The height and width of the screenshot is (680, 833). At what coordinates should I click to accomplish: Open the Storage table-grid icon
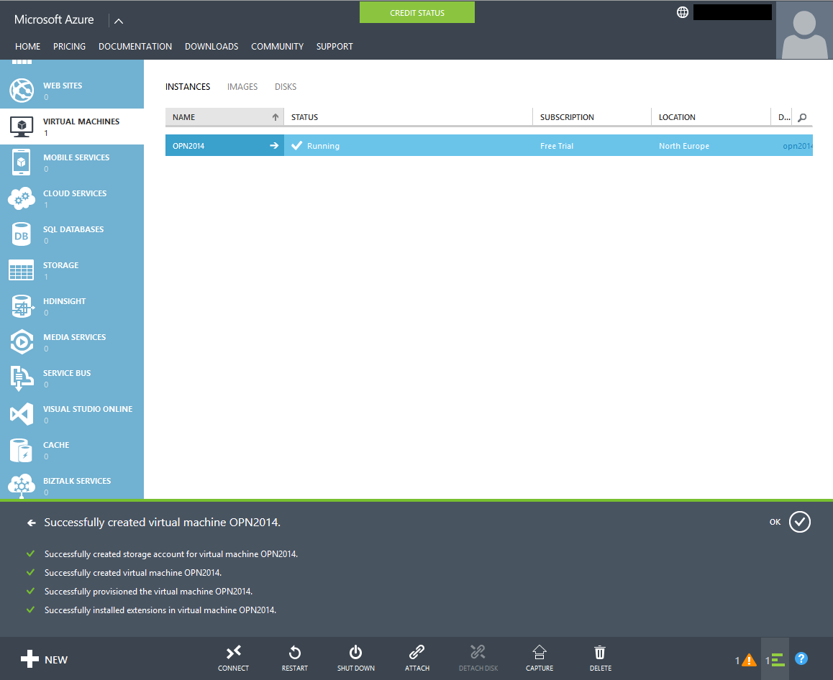[x=22, y=270]
